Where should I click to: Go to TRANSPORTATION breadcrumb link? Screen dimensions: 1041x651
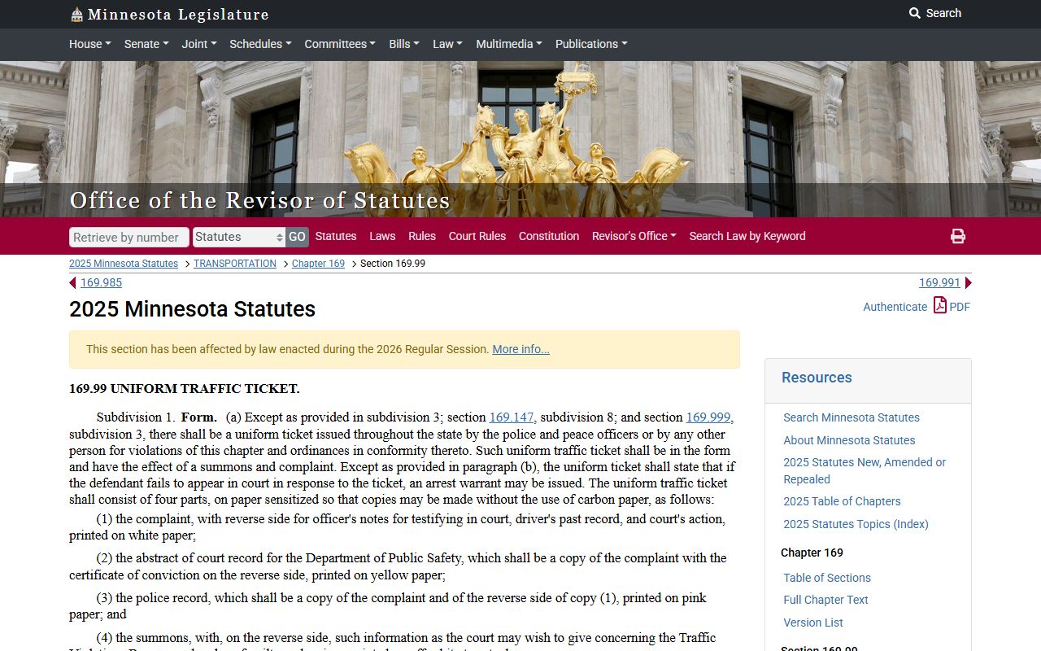[235, 264]
